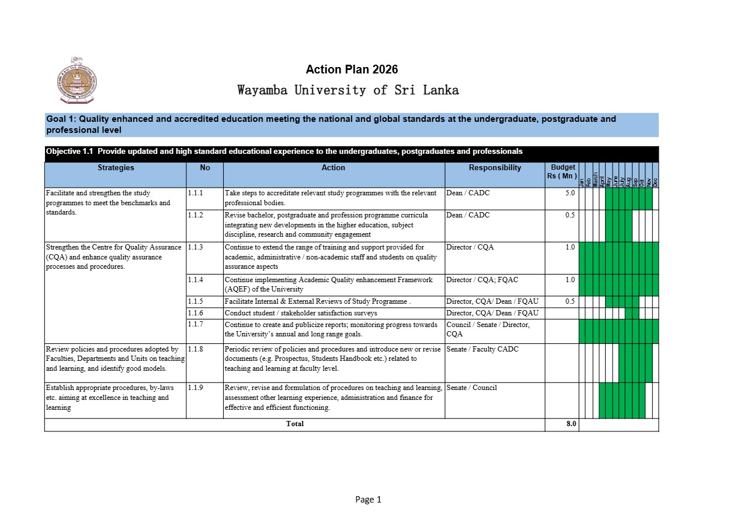Select the strategy text 'Establish appropriate procedures, by-laws'
Image resolution: width=737 pixels, height=520 pixels.
pyautogui.click(x=110, y=388)
